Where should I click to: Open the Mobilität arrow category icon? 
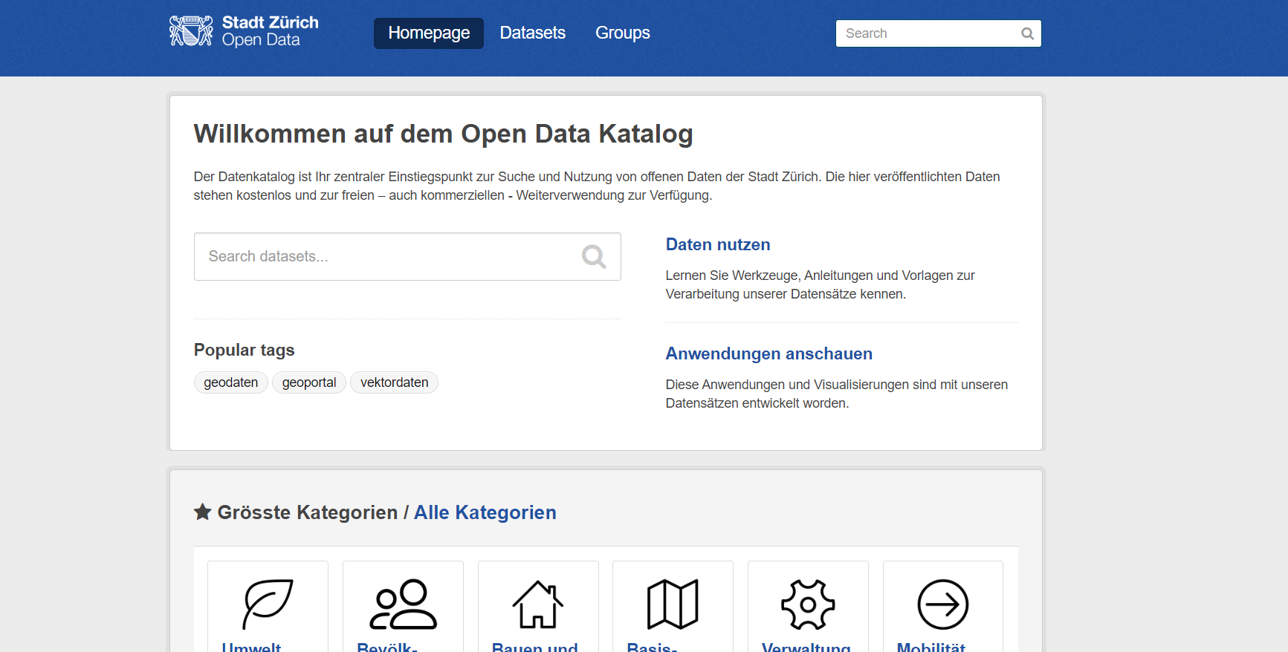click(942, 604)
